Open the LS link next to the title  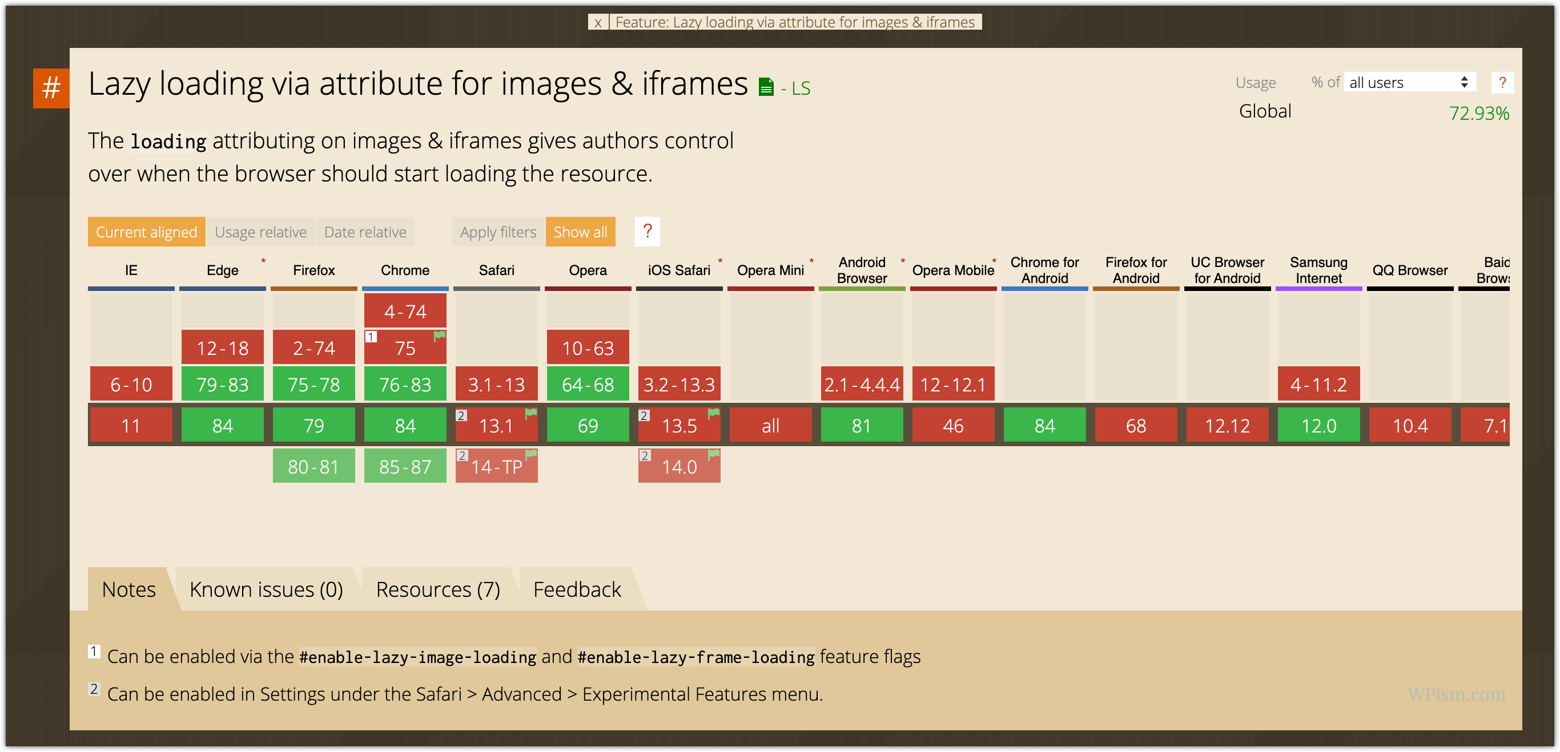(799, 88)
